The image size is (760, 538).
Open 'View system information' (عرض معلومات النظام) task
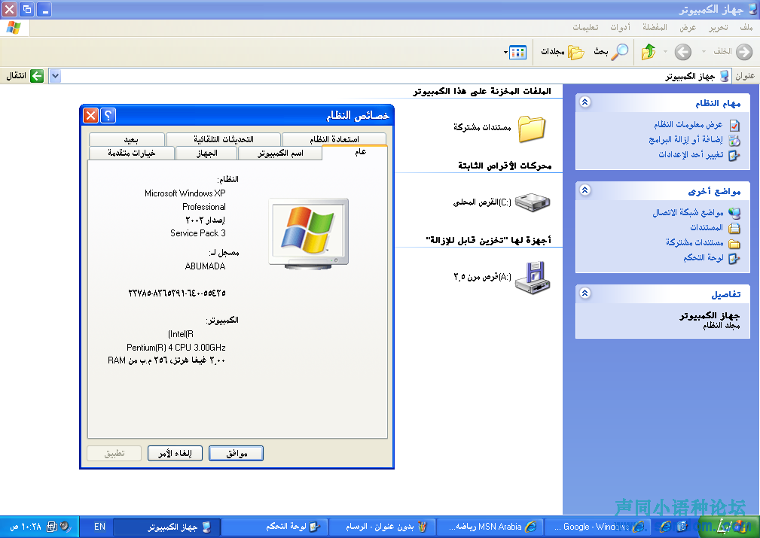688,125
